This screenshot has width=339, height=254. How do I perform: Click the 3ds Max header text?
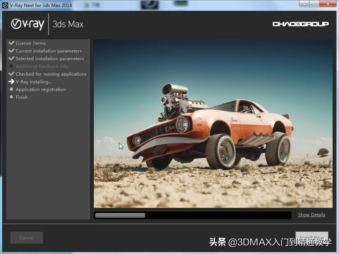coord(68,24)
